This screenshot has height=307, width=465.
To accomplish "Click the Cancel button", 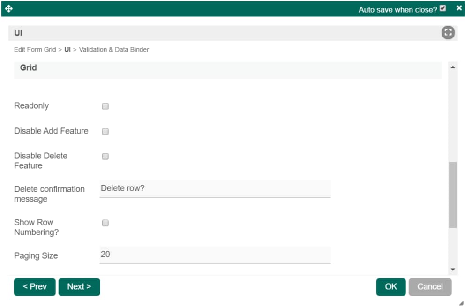I will tap(430, 287).
